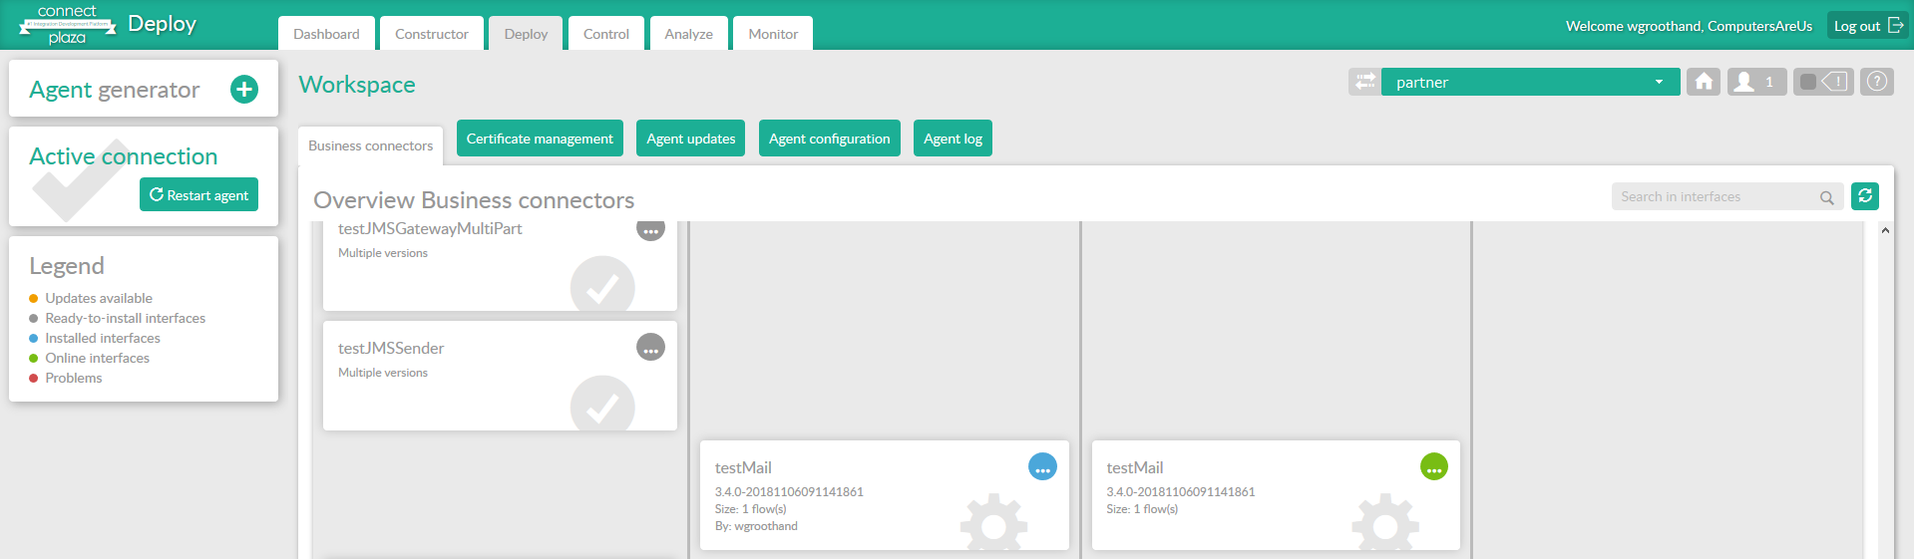Select the Business connectors tab
Screen dimensions: 1914x559
370,145
